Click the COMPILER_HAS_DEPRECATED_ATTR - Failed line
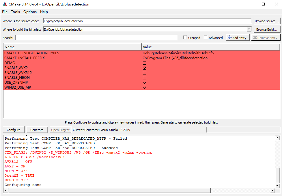The height and width of the screenshot is (196, 282). pos(66,139)
